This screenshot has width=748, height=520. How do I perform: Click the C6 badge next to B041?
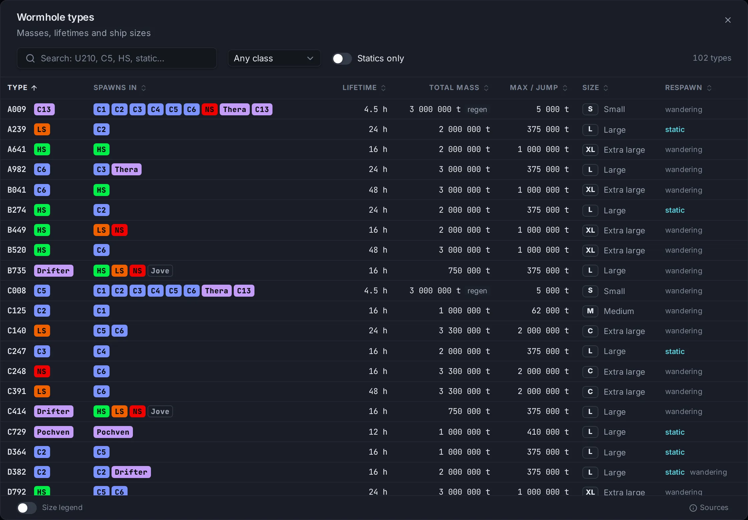(x=42, y=190)
